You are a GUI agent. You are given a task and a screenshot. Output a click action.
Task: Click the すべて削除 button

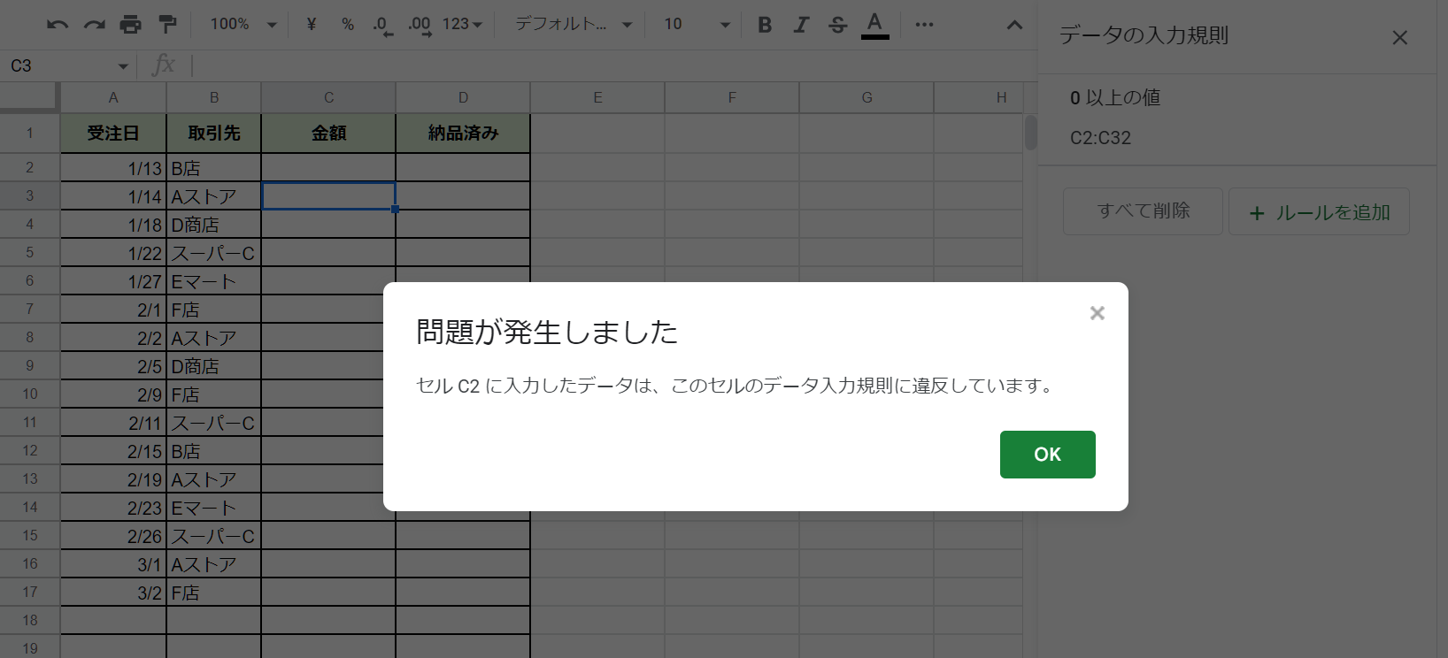(1143, 211)
